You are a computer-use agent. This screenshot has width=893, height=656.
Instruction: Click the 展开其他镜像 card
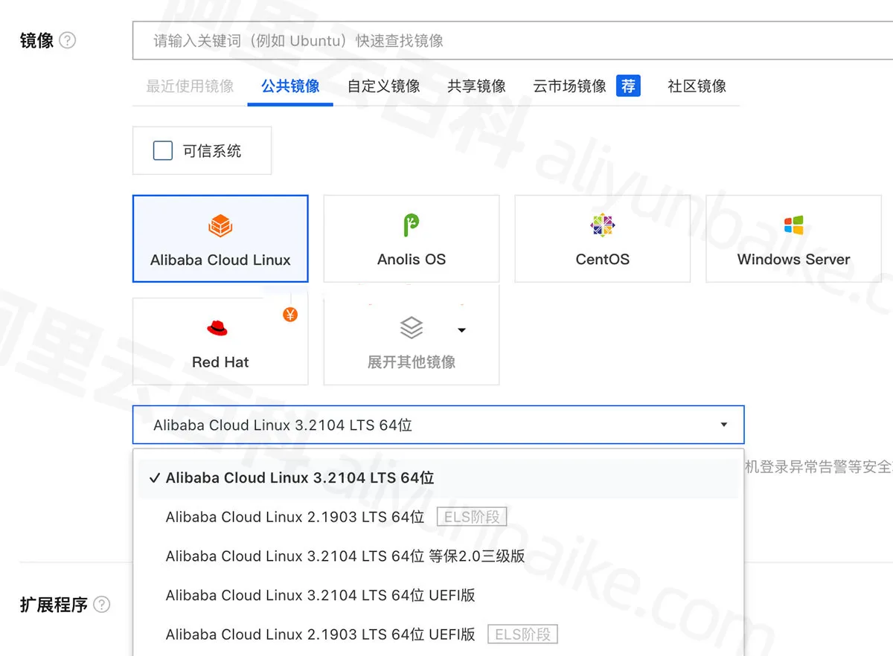point(412,341)
